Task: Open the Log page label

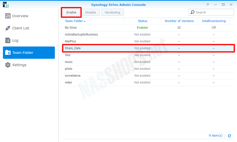Action: (x=15, y=40)
